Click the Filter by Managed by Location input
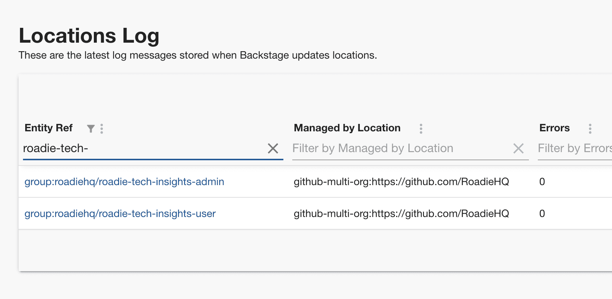 pos(401,148)
